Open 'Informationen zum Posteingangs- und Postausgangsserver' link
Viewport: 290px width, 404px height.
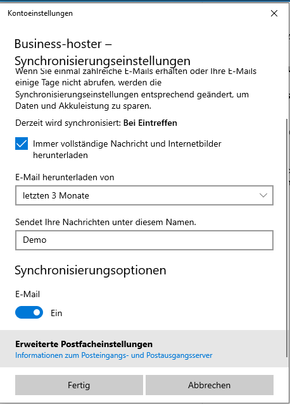point(114,355)
